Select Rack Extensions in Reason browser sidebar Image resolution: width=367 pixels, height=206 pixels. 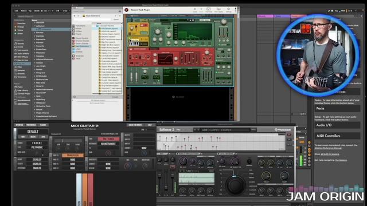coord(83,46)
